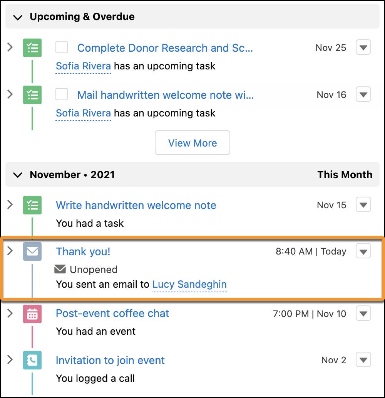385x398 pixels.
Task: Expand details for the Thank you! email
Action: point(10,251)
